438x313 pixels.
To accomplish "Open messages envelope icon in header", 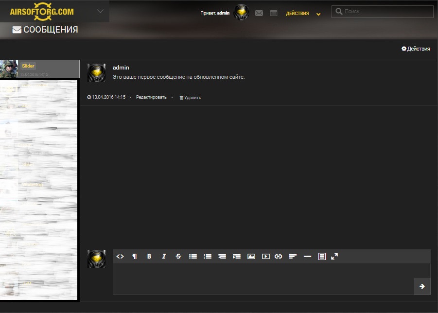I will [x=259, y=13].
